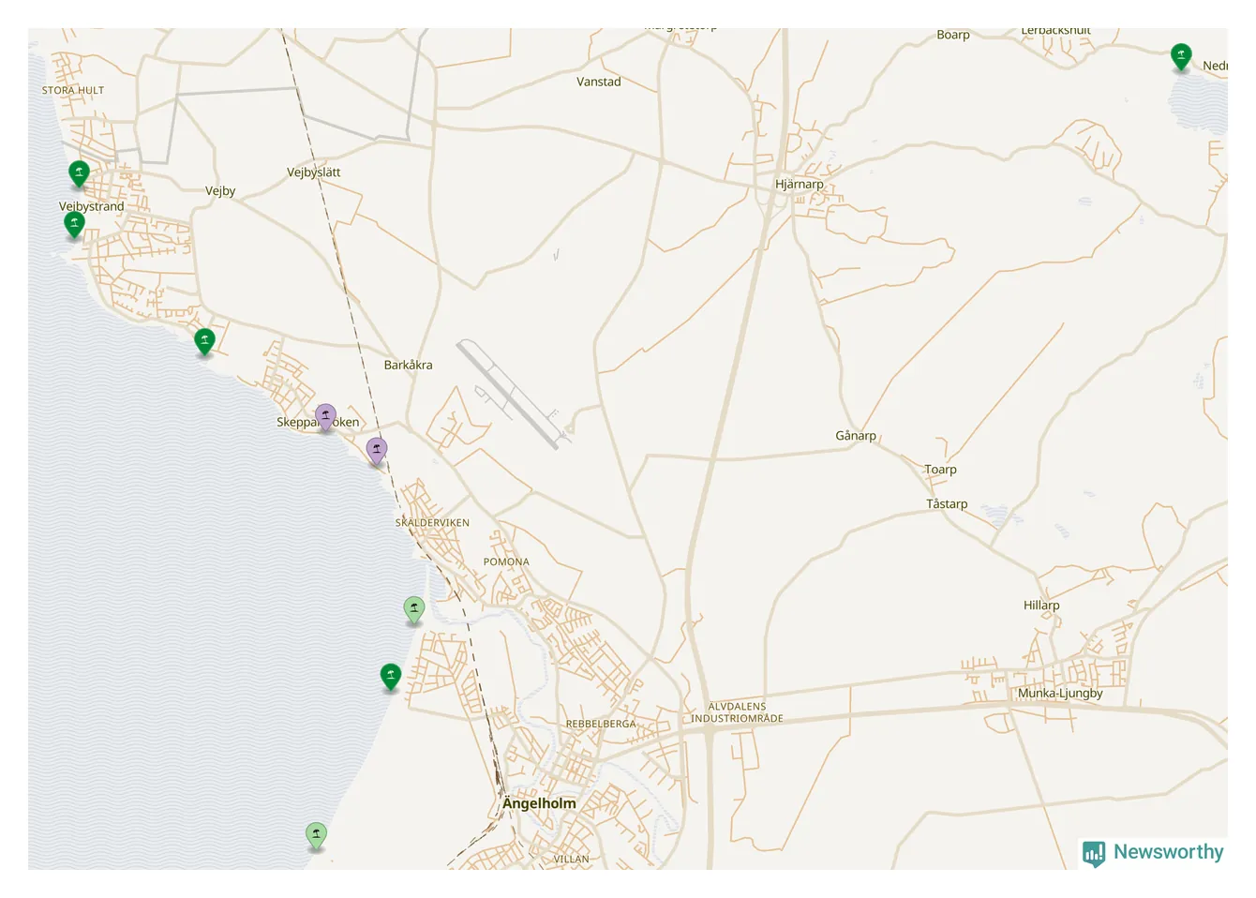Select the purple beach marker overlapping Skepparkroken label

tap(325, 417)
